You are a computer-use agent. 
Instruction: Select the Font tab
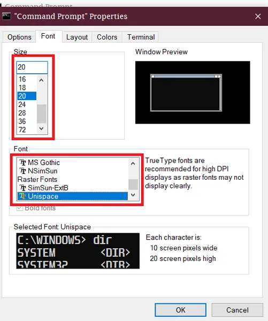click(x=48, y=36)
